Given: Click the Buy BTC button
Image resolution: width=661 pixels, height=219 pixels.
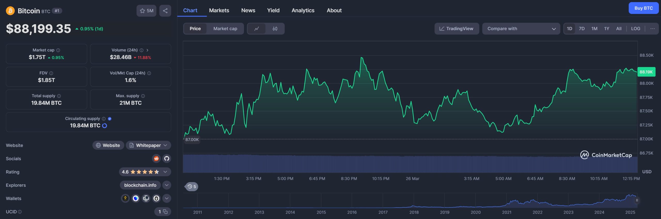Looking at the screenshot, I should (643, 8).
